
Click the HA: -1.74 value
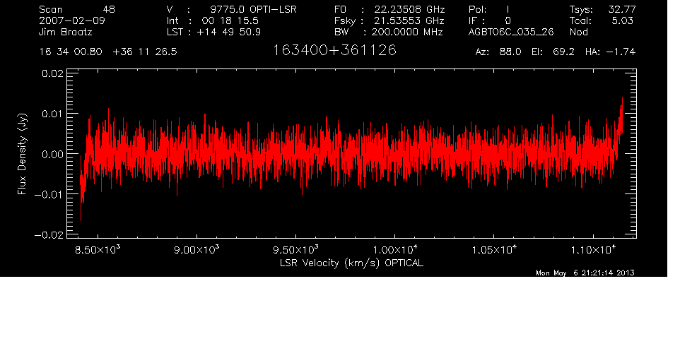click(610, 52)
